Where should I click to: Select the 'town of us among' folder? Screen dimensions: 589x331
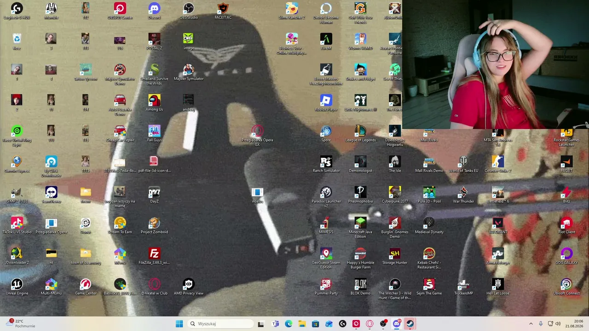pos(86,257)
